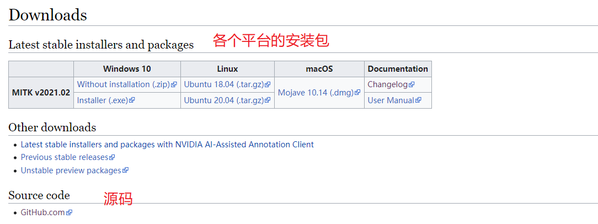Click the Other downloads heading

52,127
